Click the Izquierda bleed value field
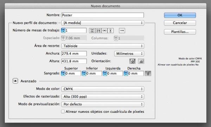 (x=115, y=73)
